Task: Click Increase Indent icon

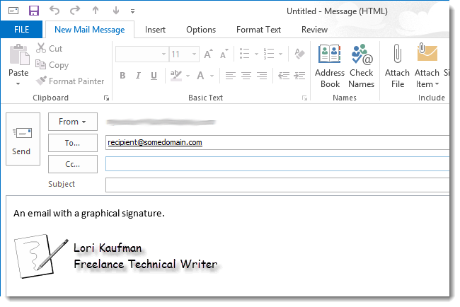Action: pos(299,76)
